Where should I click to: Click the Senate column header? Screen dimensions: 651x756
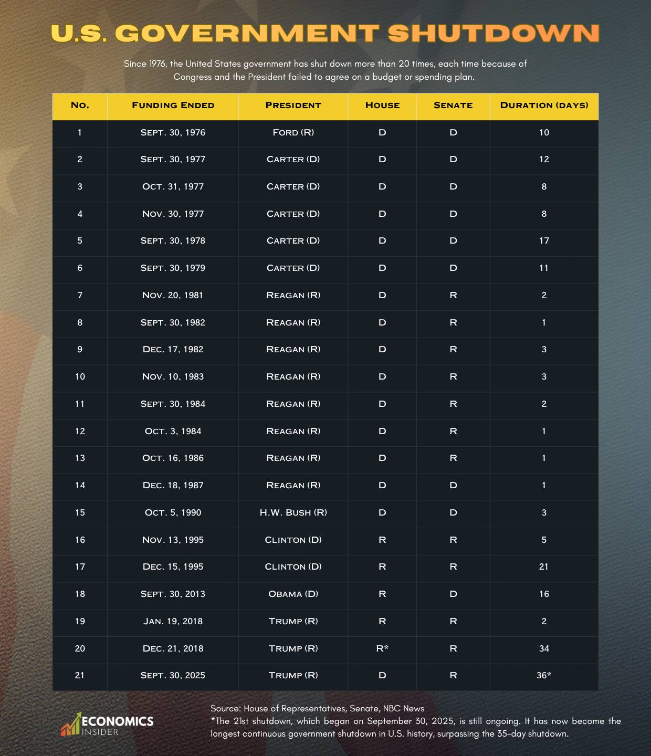point(453,106)
